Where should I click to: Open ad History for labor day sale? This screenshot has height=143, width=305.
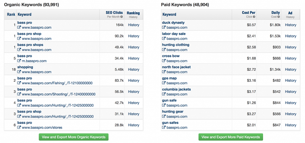tap(291, 36)
